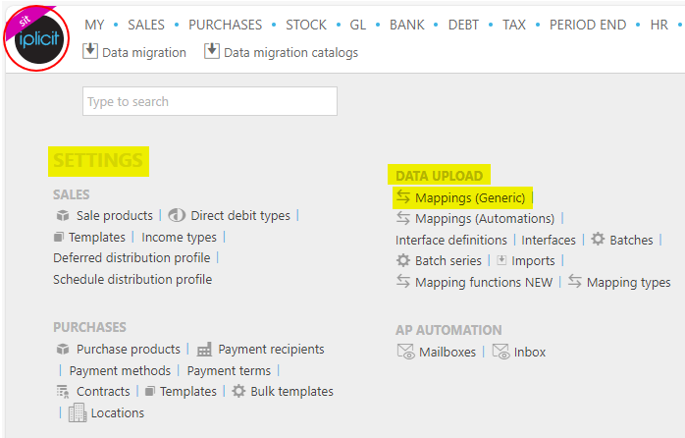Click the Mappings (Generic) arrows icon
The height and width of the screenshot is (438, 685).
tap(403, 197)
